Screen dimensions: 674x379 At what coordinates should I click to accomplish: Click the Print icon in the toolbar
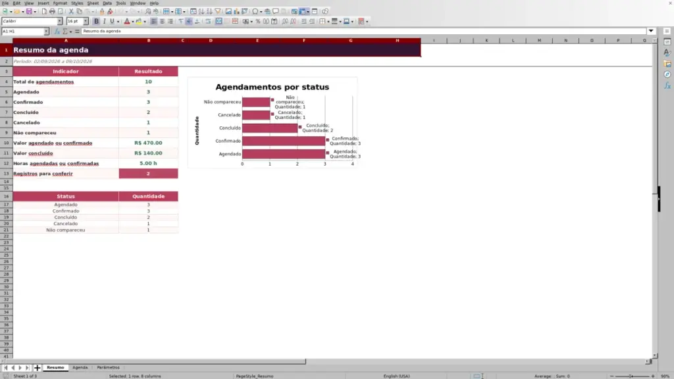point(52,12)
